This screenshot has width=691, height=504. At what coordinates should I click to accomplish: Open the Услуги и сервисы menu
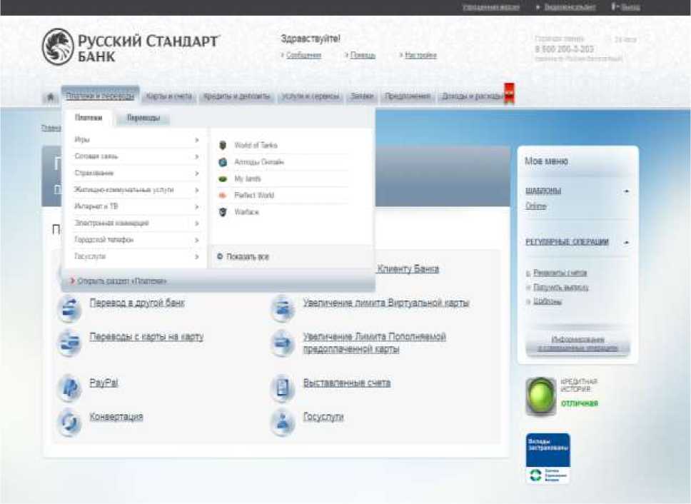pos(311,96)
